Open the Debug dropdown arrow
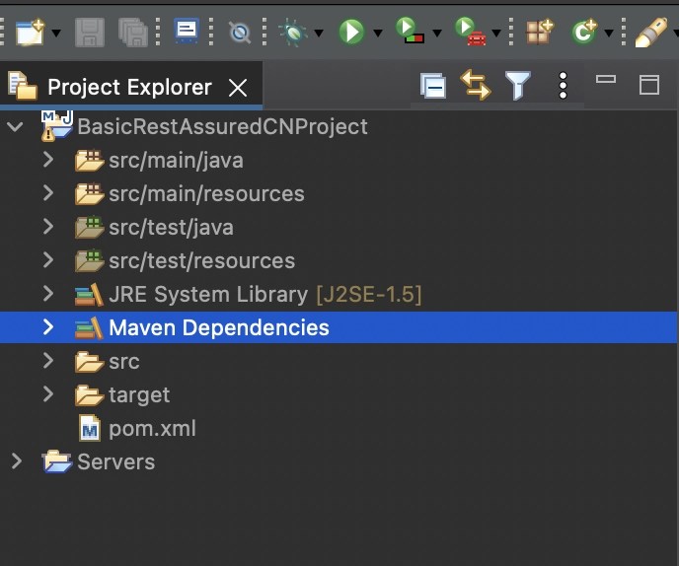The height and width of the screenshot is (566, 679). pos(319,33)
